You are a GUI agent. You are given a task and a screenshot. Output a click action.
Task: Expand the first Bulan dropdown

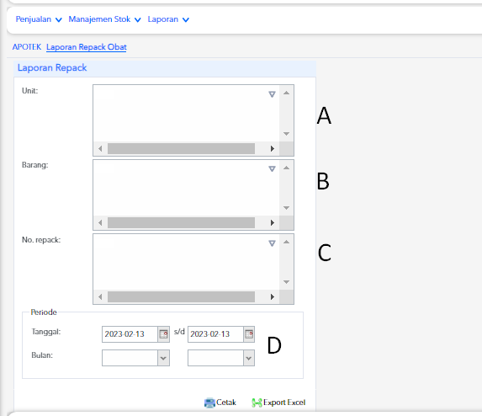163,358
